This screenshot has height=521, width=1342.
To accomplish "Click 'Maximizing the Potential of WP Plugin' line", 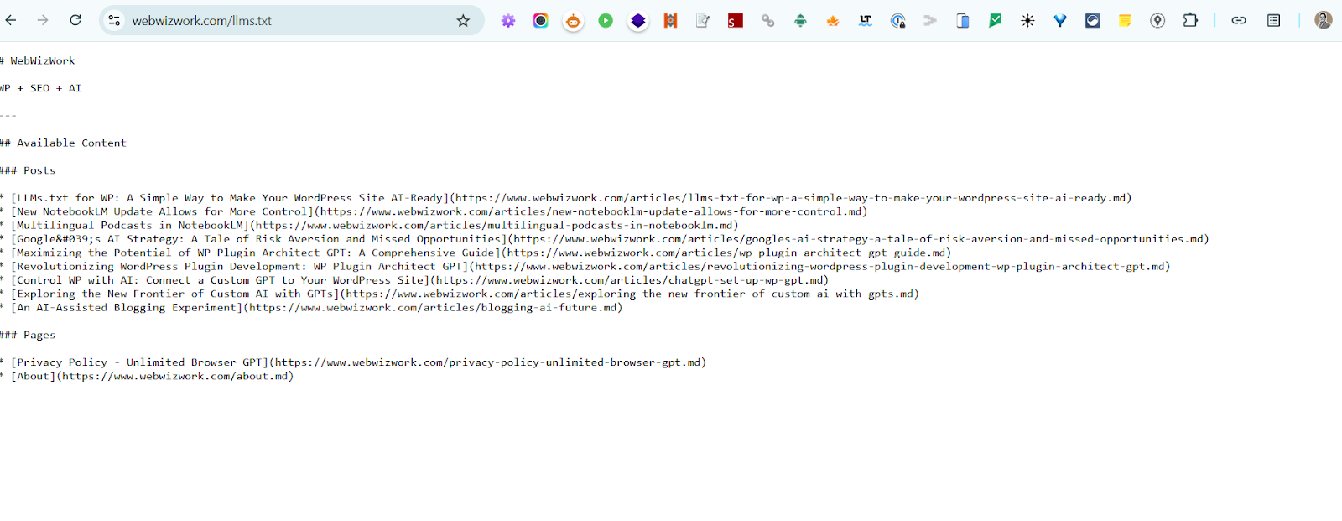I will [x=476, y=253].
